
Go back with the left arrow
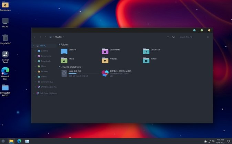pyautogui.click(x=35, y=37)
